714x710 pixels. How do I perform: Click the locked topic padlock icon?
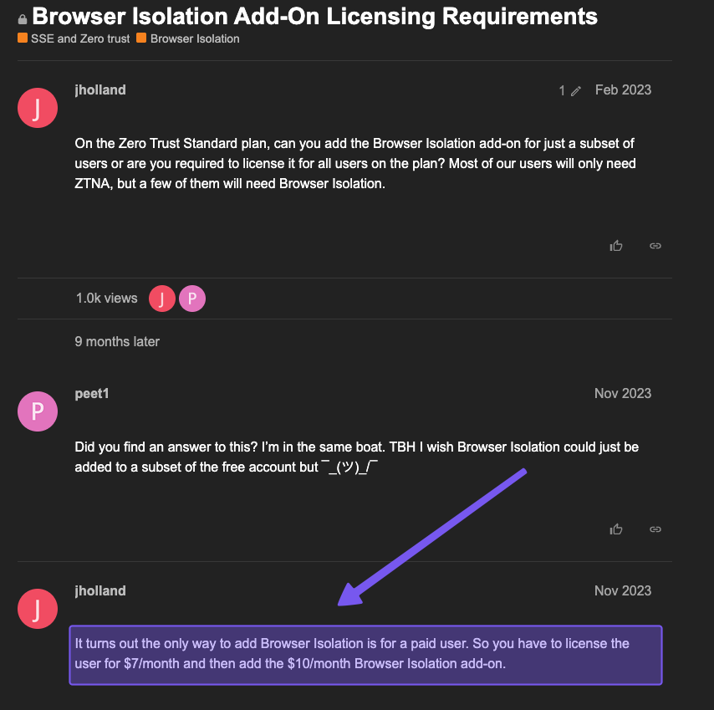[x=23, y=19]
